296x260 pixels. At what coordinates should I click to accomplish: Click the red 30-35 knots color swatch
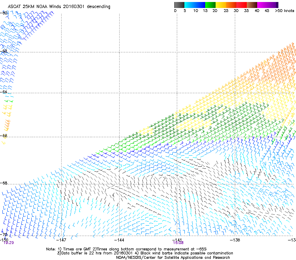[242, 5]
